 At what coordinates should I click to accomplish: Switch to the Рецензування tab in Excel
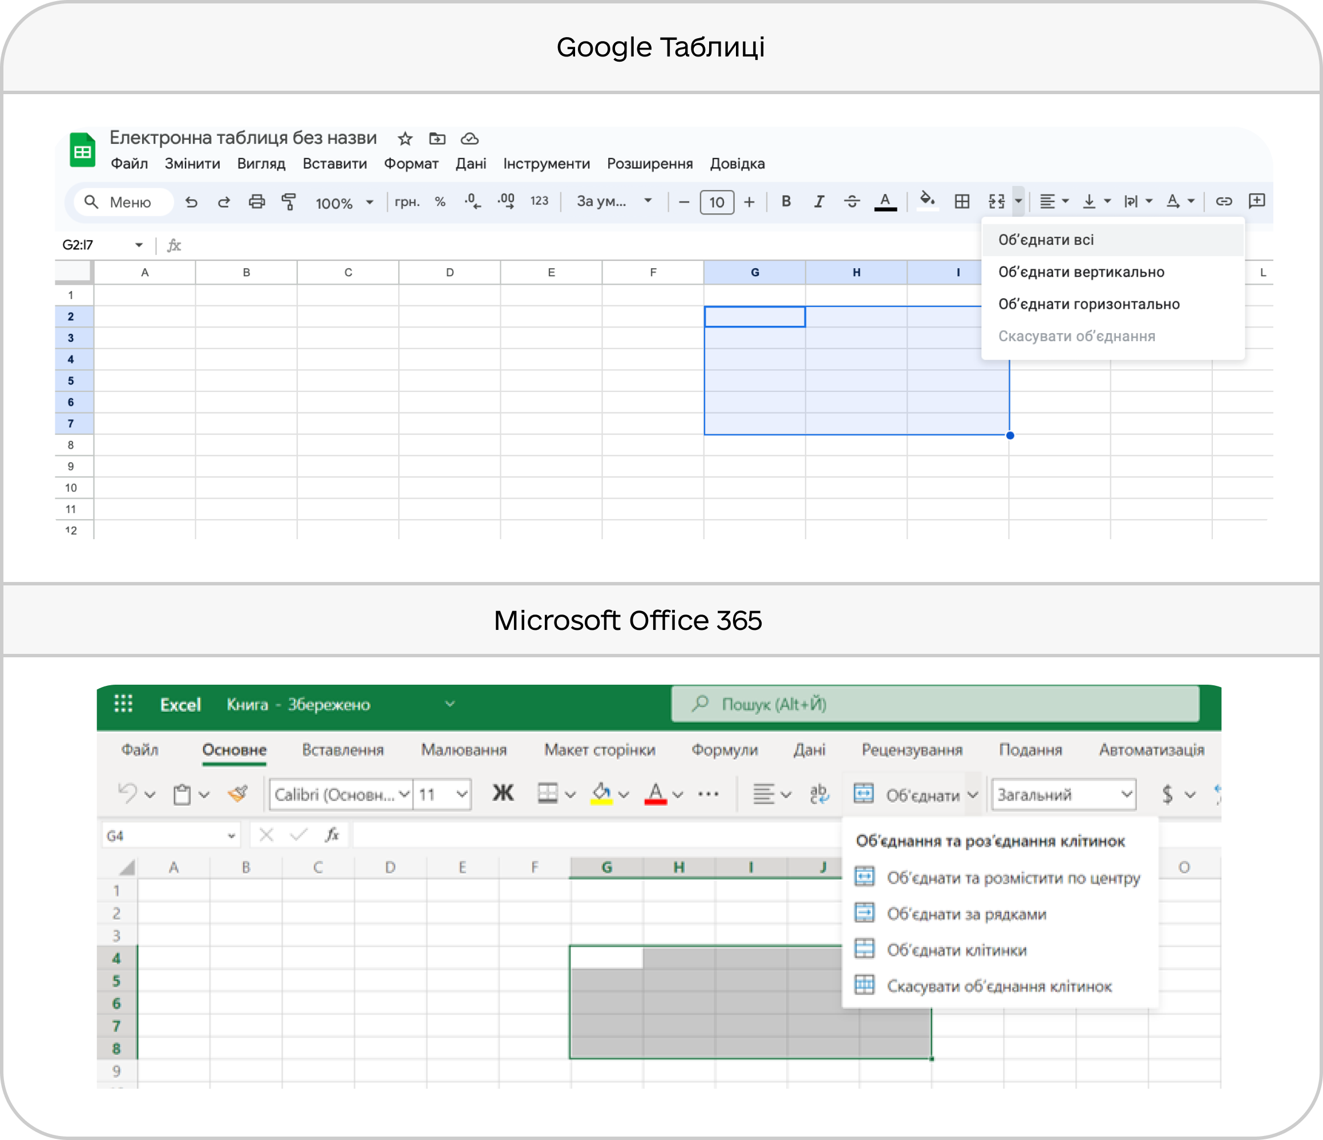point(912,750)
